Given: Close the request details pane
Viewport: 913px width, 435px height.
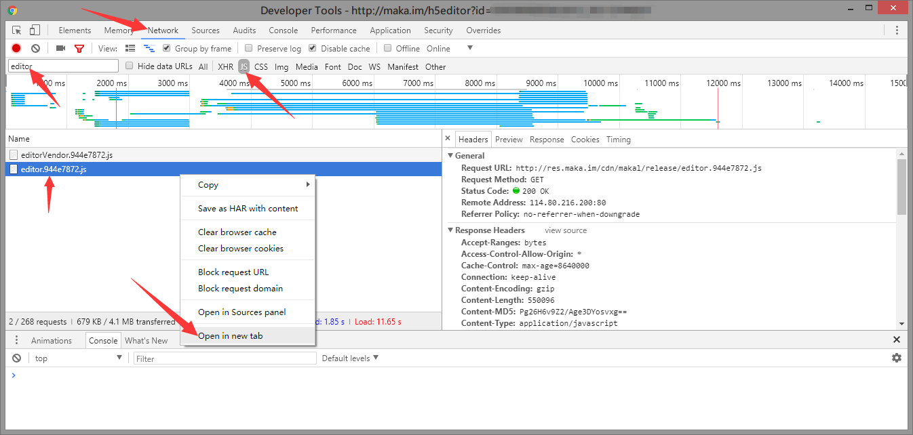Looking at the screenshot, I should click(448, 138).
